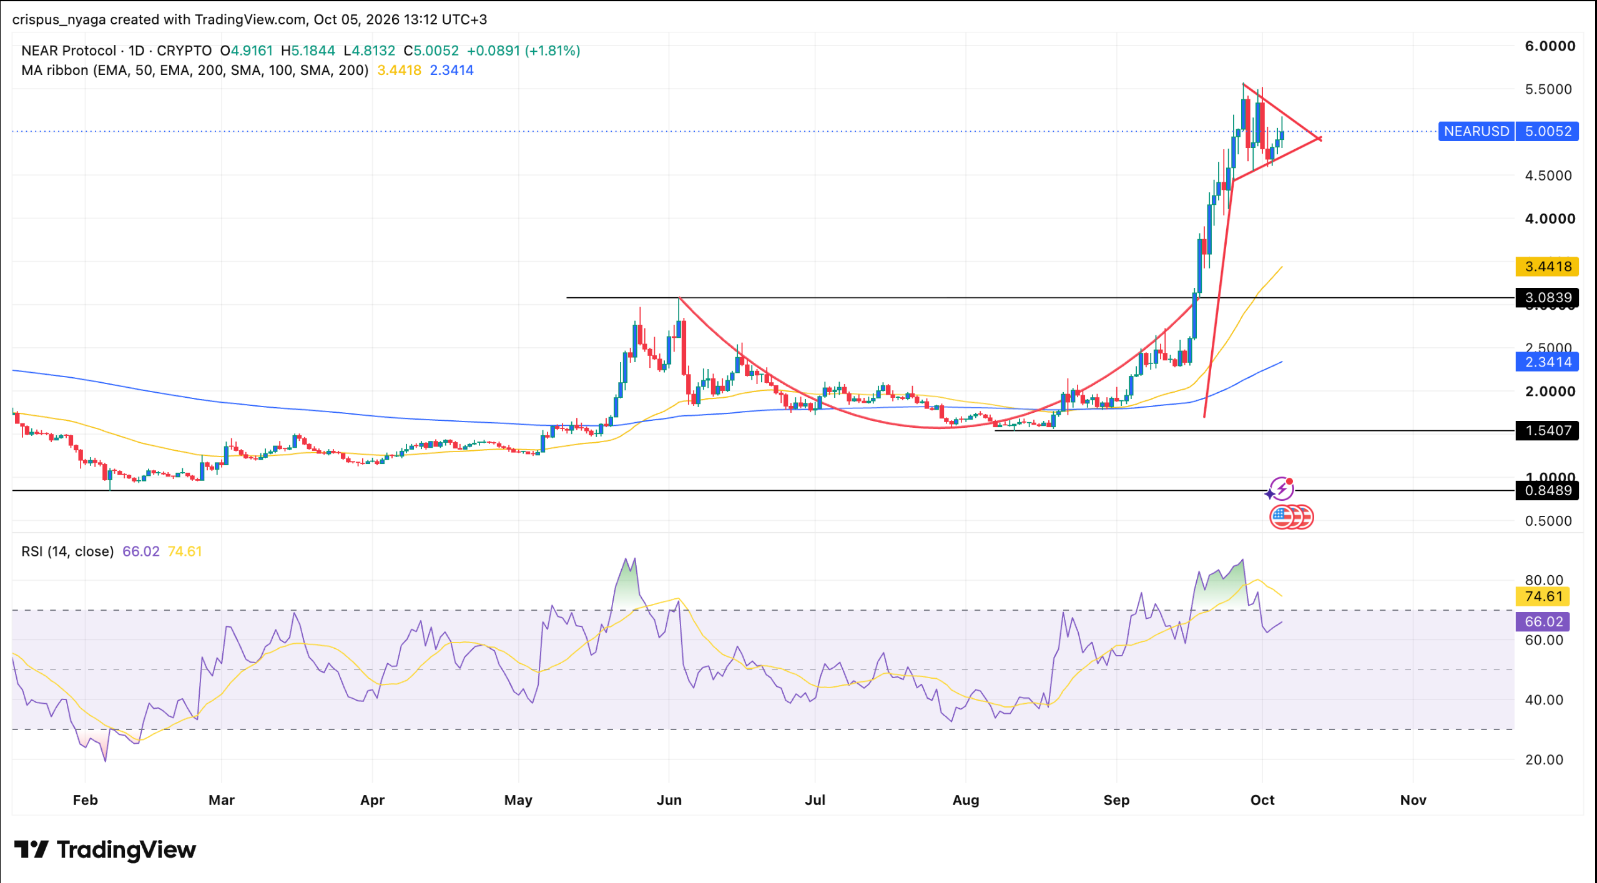Click the 5.0052 current price tag
The height and width of the screenshot is (883, 1597).
click(1547, 131)
